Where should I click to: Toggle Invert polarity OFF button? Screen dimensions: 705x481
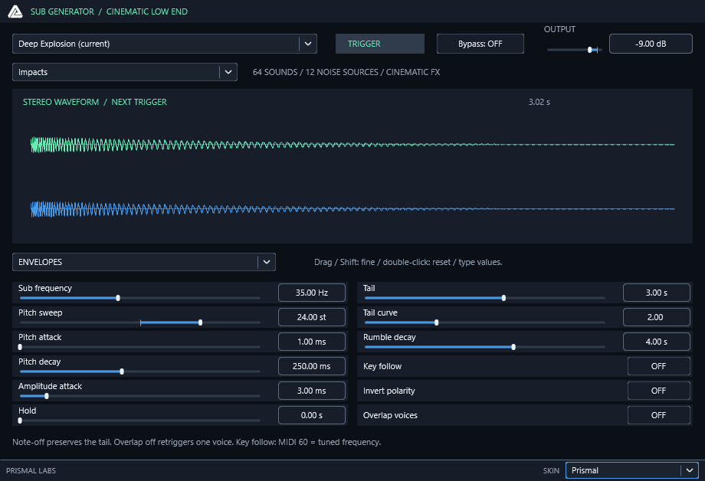point(659,391)
